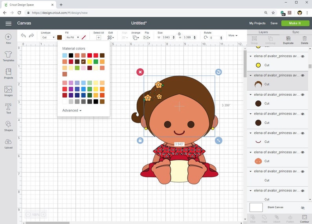Collapse the orange face layer group

[x=251, y=152]
